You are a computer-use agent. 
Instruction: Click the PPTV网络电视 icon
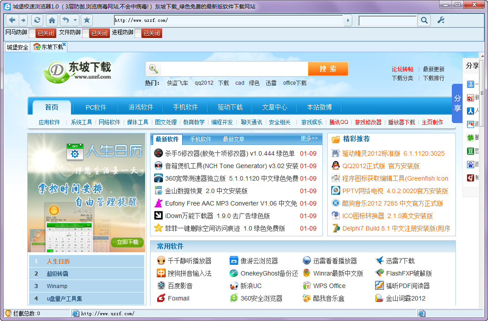coord(335,190)
